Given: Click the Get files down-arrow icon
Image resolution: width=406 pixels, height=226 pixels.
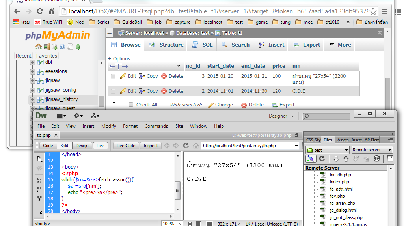Looking at the screenshot, I should (336, 159).
